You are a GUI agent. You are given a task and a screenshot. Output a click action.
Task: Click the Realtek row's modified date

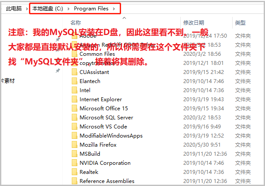click(204, 172)
